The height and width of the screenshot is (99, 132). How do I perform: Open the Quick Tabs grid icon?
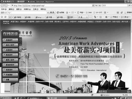[x=10, y=17]
